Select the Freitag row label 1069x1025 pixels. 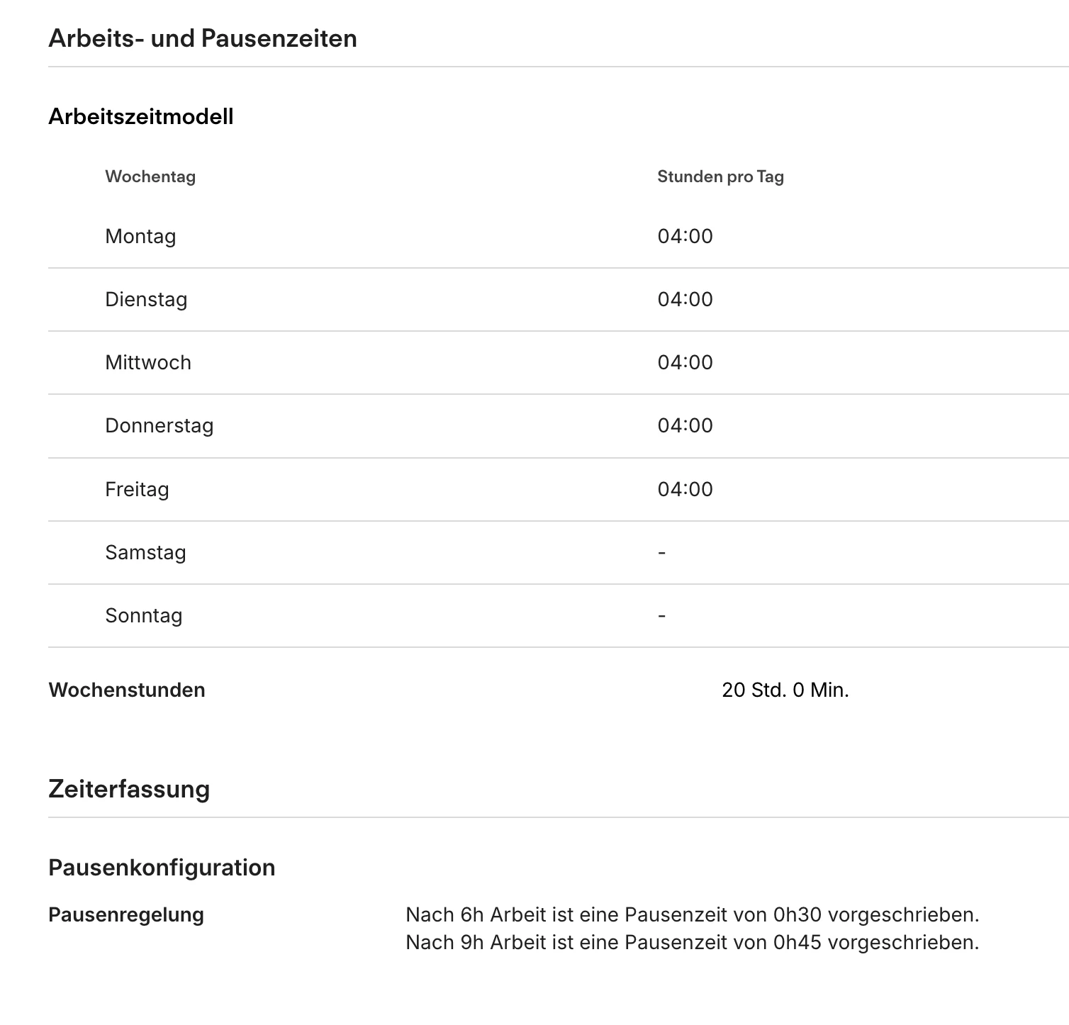(x=137, y=489)
